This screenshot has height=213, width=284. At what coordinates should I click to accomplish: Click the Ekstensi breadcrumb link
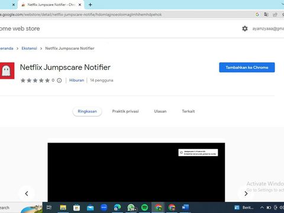pyautogui.click(x=29, y=49)
